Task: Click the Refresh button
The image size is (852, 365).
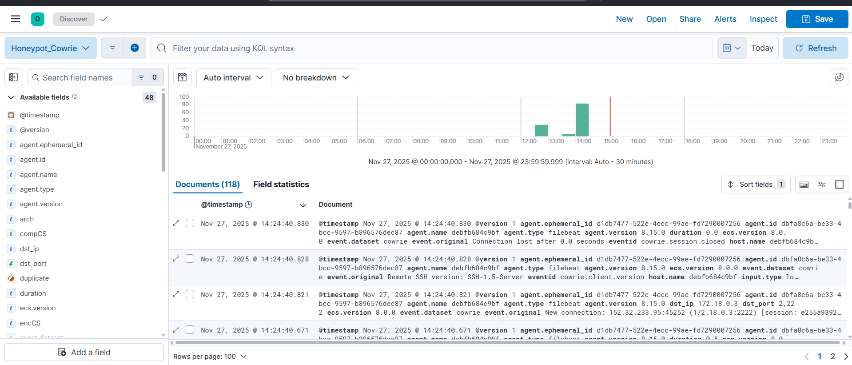Action: click(x=816, y=48)
